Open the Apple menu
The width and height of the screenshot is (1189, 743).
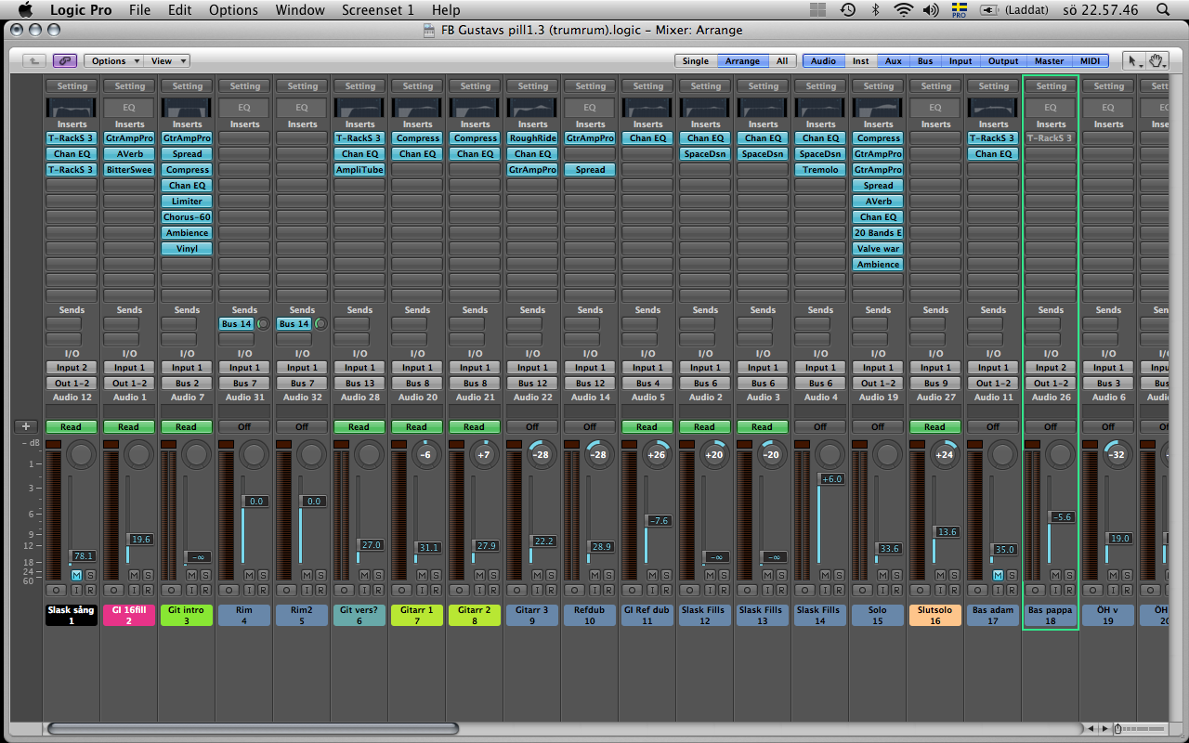tap(25, 10)
